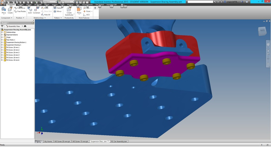Switch to the Sketch ribbon tab
The image size is (271, 152).
click(x=47, y=5)
